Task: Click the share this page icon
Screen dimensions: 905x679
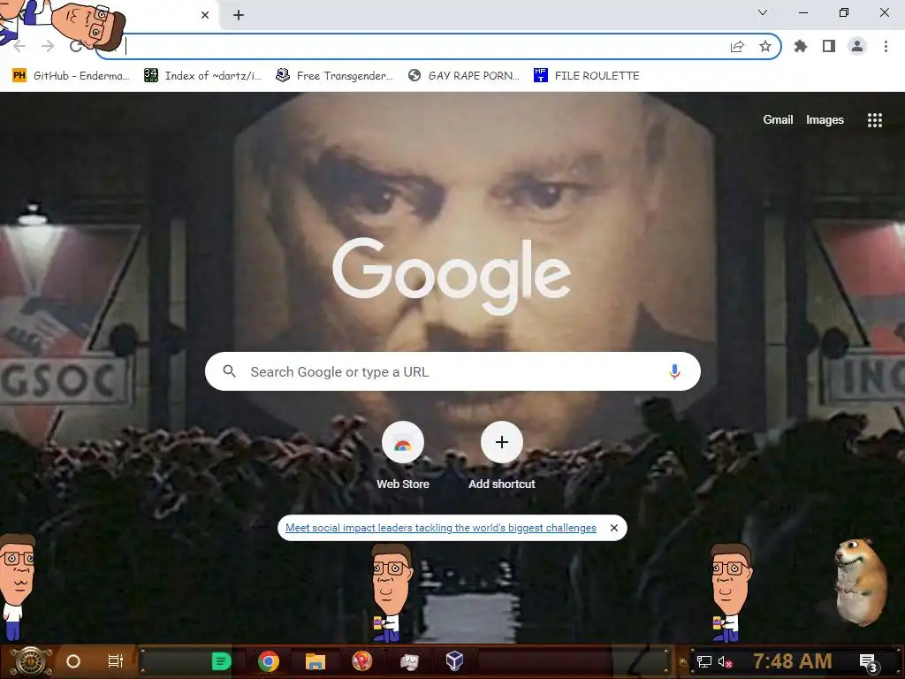Action: [x=737, y=46]
